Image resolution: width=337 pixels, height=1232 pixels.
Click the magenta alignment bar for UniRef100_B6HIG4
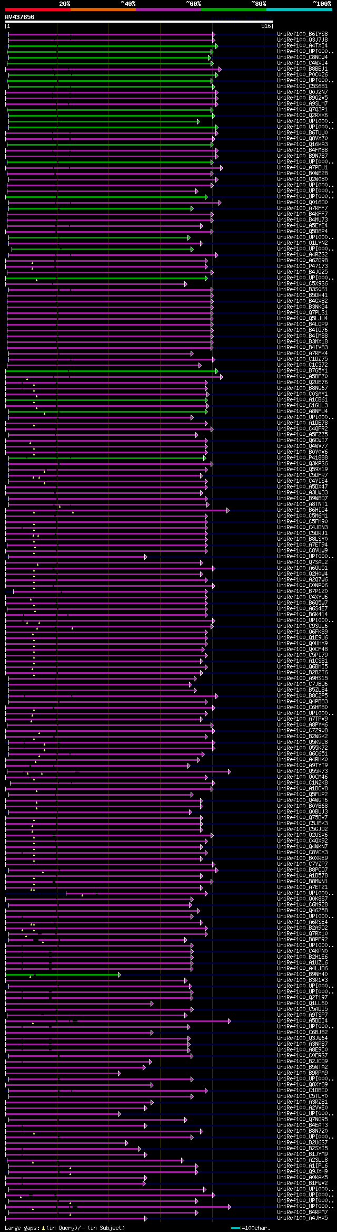117,510
